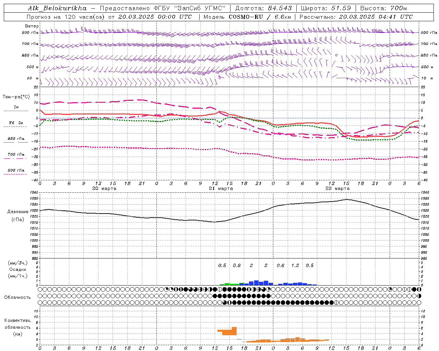
Task: Click the Высота: 700м value
Action: [x=383, y=8]
